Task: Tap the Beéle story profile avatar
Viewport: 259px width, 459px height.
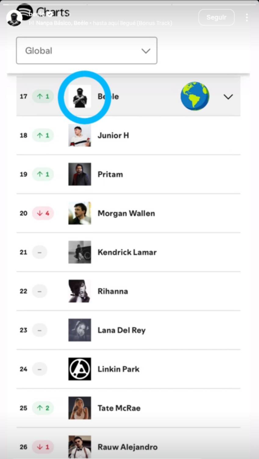Action: [14, 18]
